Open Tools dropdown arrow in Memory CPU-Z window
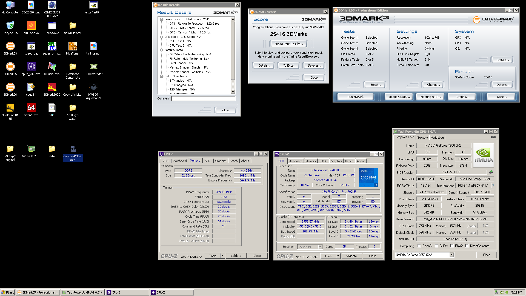This screenshot has width=526, height=296. tap(222, 256)
